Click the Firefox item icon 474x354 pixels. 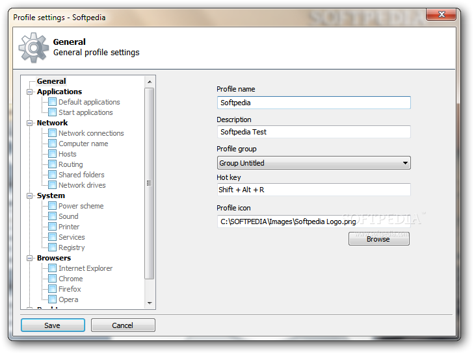[x=52, y=289]
